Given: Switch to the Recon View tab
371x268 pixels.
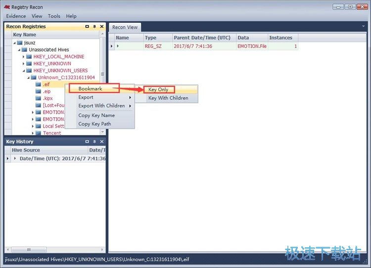Looking at the screenshot, I should [x=125, y=27].
